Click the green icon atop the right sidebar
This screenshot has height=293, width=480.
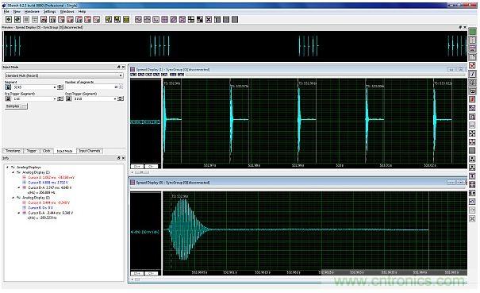point(472,31)
